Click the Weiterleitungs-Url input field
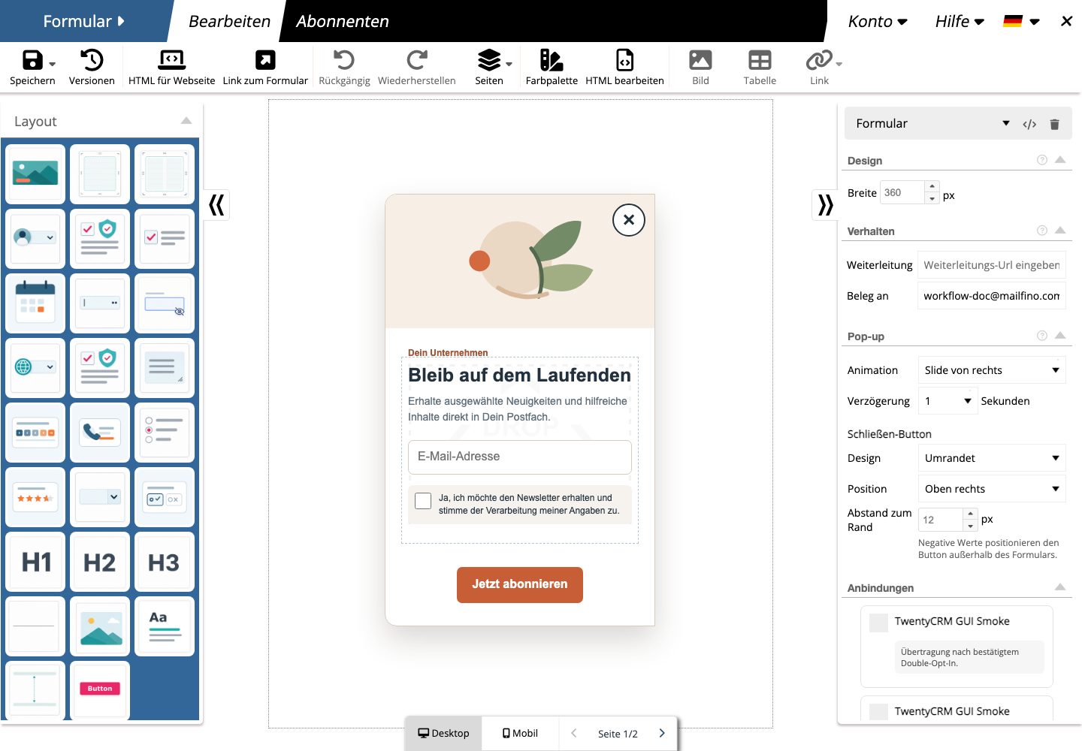Image resolution: width=1082 pixels, height=751 pixels. (x=992, y=265)
